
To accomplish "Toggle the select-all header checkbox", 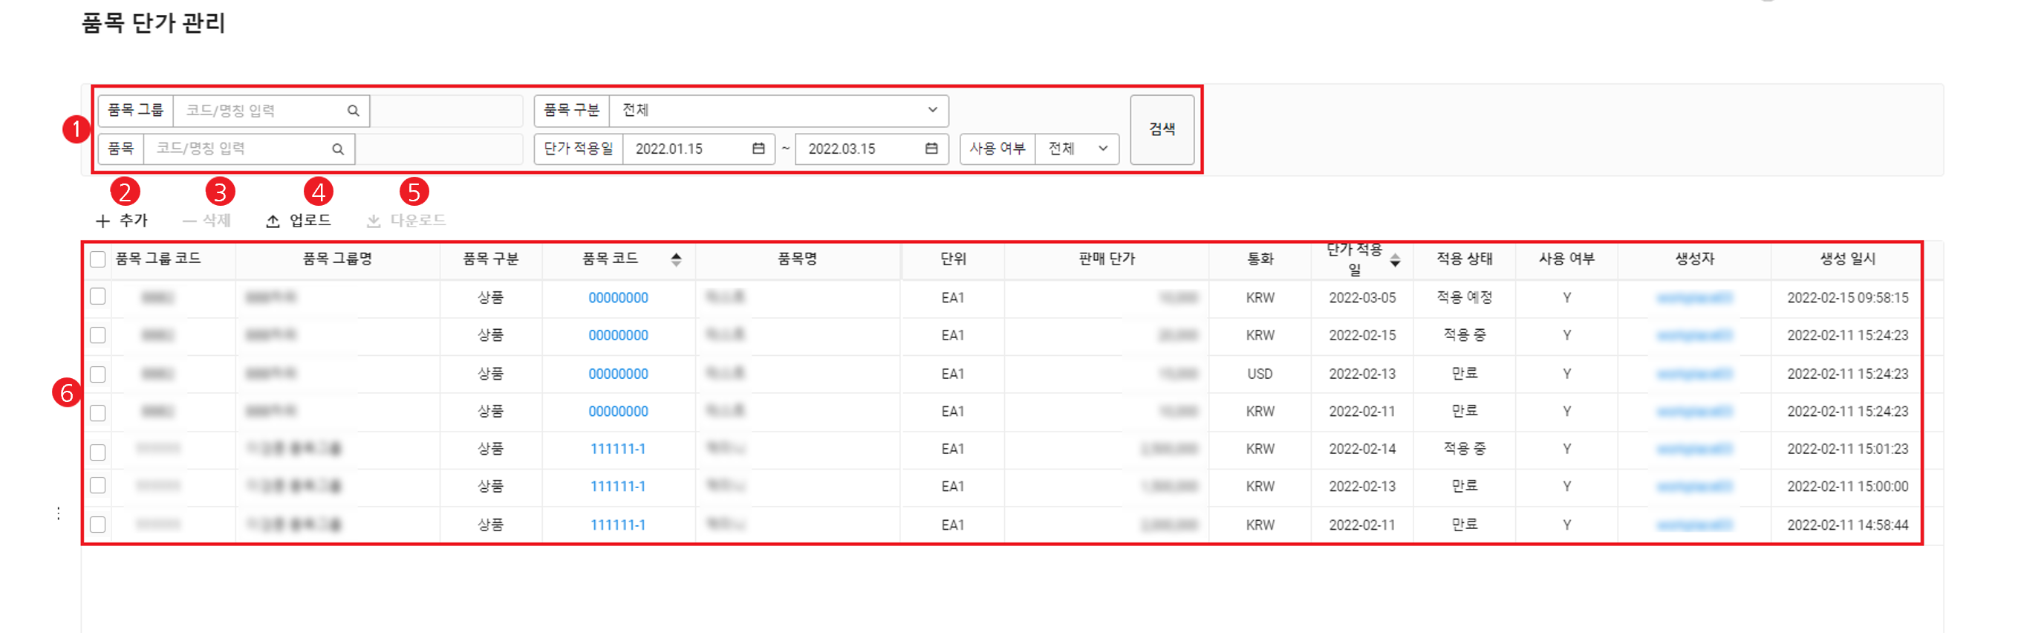I will coord(98,259).
